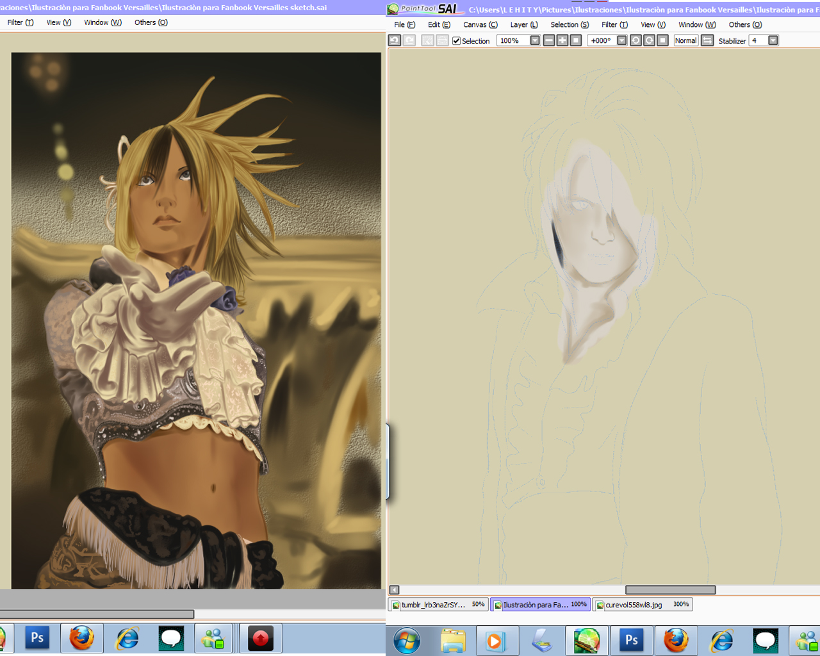
Task: Open View (V) menu in sketch.sai window
Action: 59,22
